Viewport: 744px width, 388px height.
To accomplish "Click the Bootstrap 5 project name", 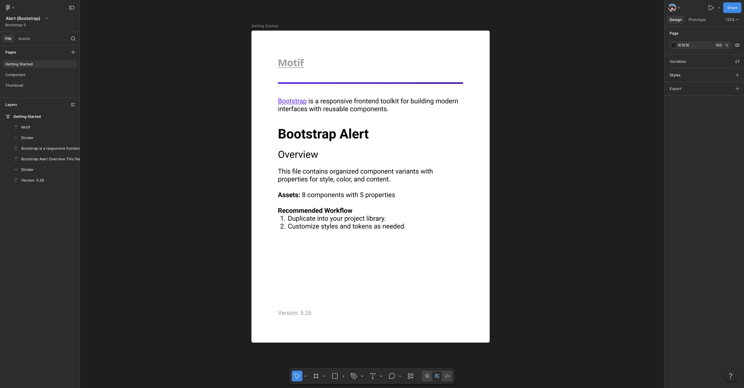I will 15,25.
